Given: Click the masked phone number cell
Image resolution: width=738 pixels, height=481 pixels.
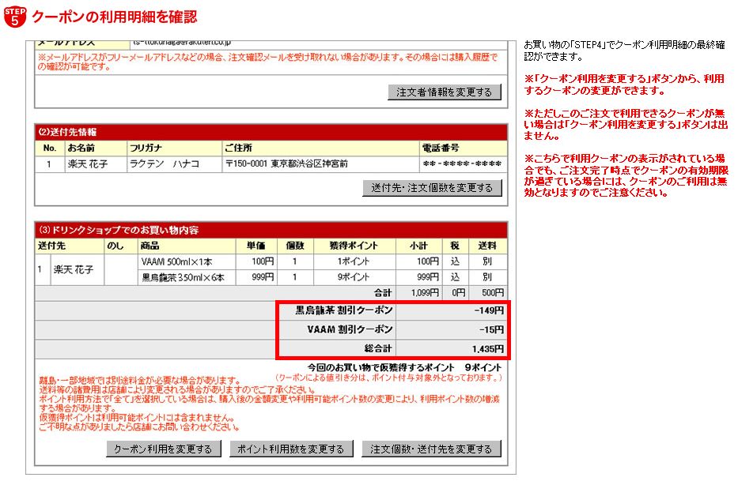Looking at the screenshot, I should point(462,164).
